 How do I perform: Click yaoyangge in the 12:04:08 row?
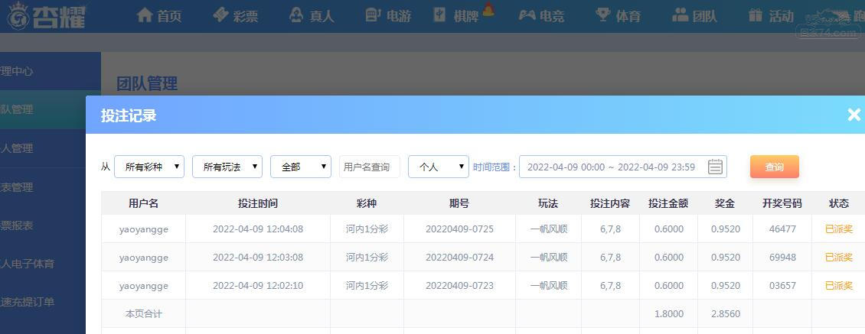143,229
